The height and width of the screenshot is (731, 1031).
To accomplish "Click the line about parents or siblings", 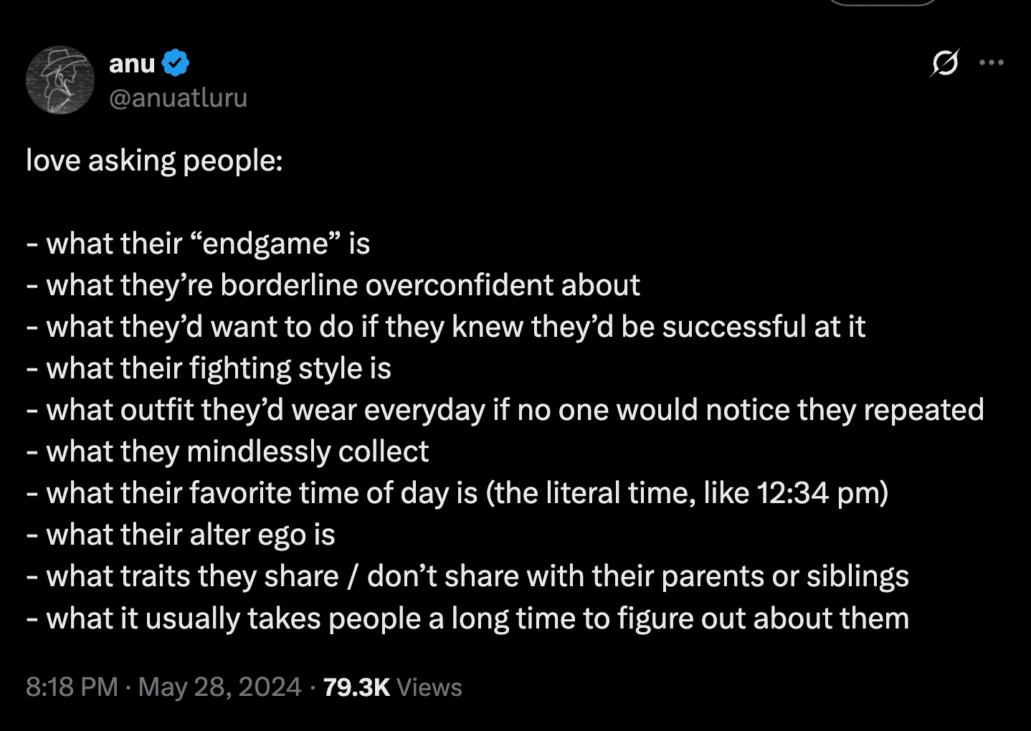I will pos(467,576).
